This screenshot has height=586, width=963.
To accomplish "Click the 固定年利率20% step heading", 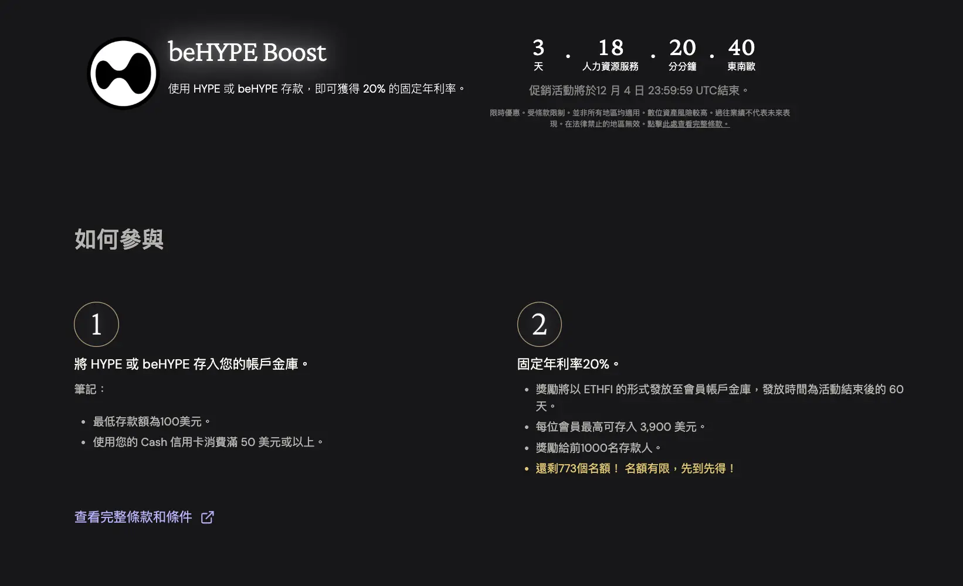I will (567, 363).
